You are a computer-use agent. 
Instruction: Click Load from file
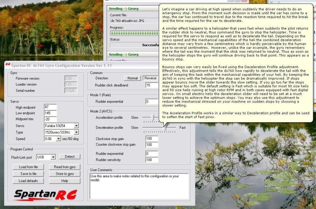point(28,167)
